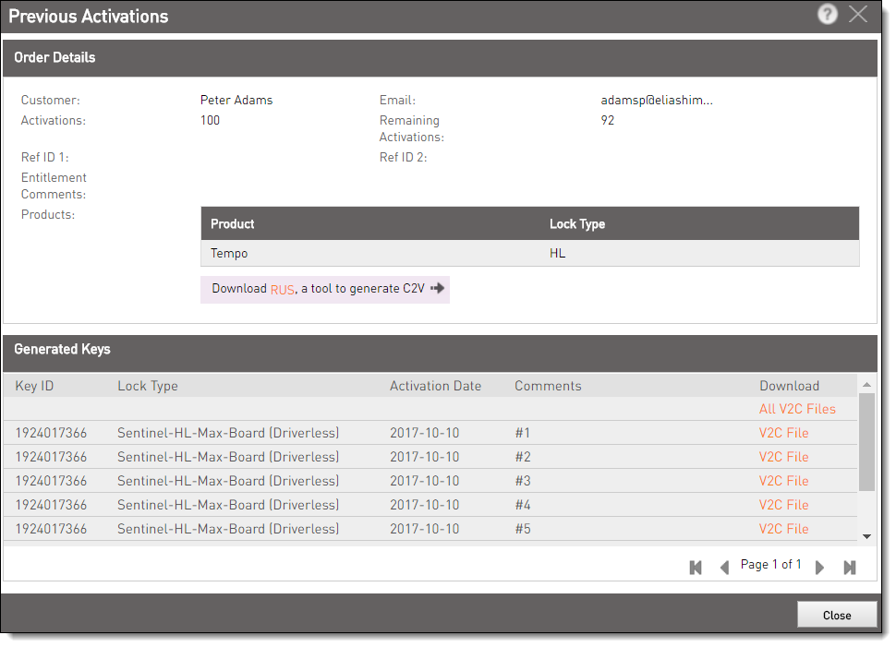
Task: Click Key ID in row with comment #5
Action: [x=51, y=529]
